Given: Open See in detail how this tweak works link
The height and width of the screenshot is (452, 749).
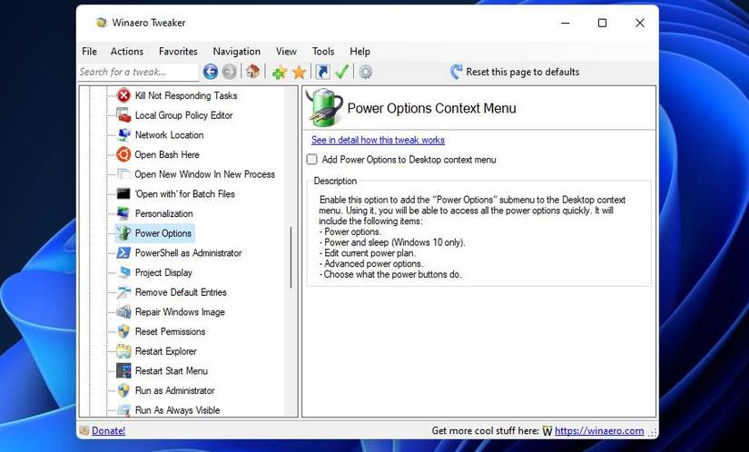Looking at the screenshot, I should pos(378,140).
